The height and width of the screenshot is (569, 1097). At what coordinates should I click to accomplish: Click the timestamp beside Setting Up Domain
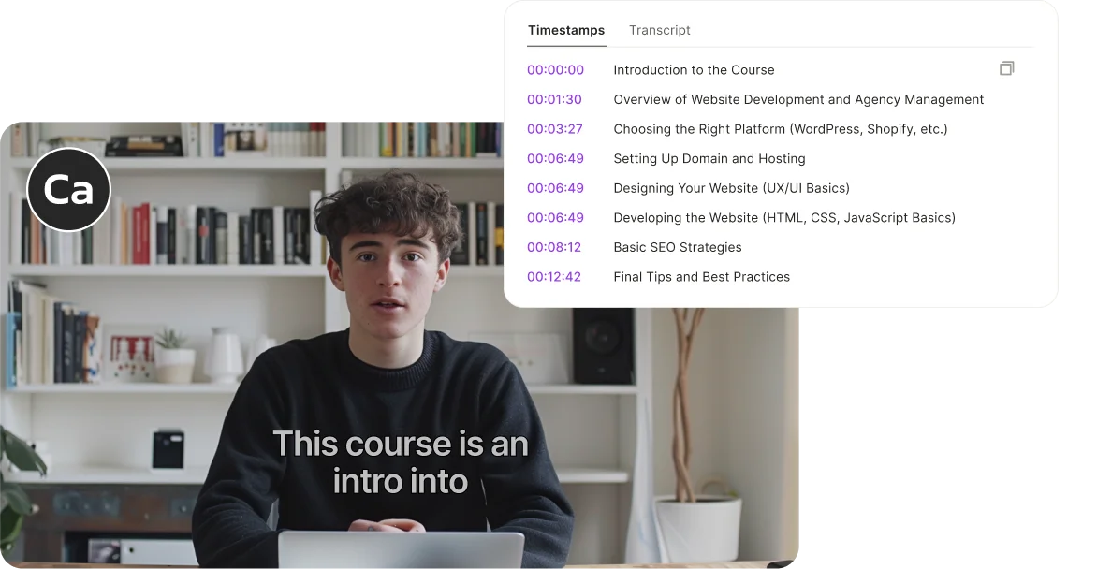tap(555, 158)
